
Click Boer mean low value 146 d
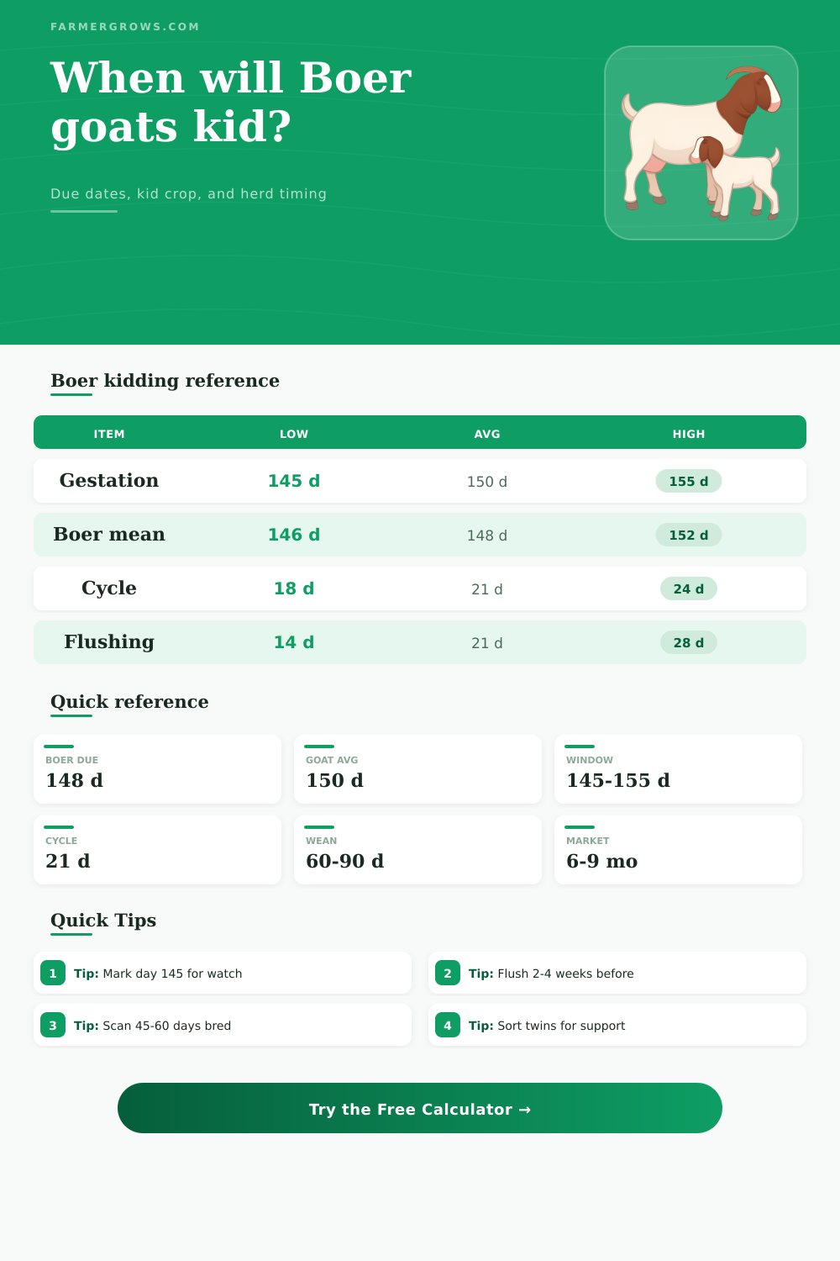[x=294, y=535]
